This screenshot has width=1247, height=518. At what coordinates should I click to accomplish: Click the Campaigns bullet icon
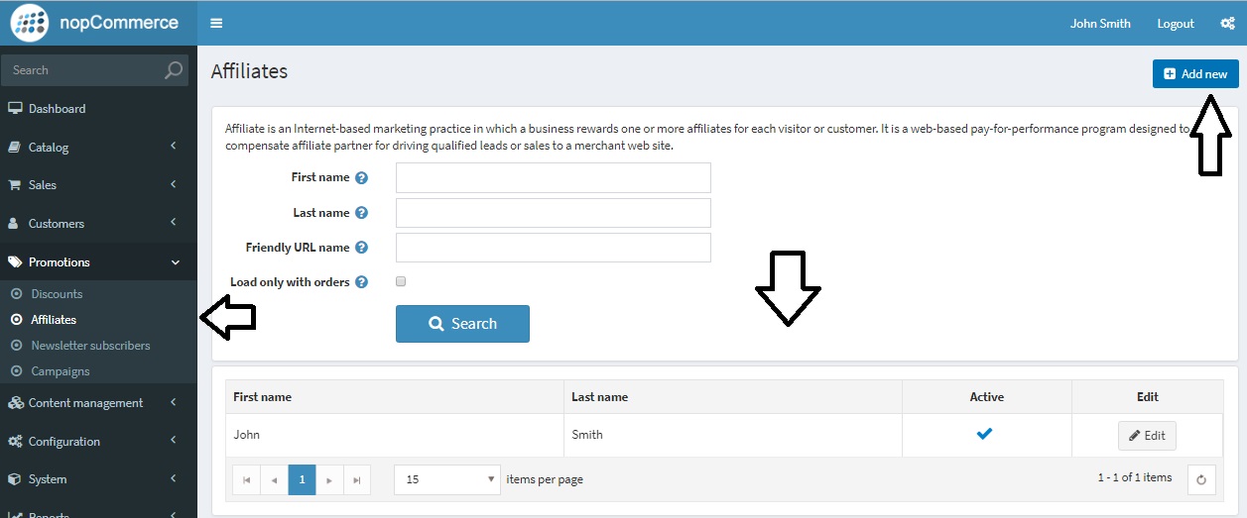[16, 371]
